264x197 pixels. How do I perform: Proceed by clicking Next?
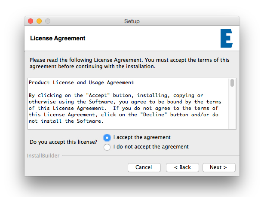coord(219,167)
